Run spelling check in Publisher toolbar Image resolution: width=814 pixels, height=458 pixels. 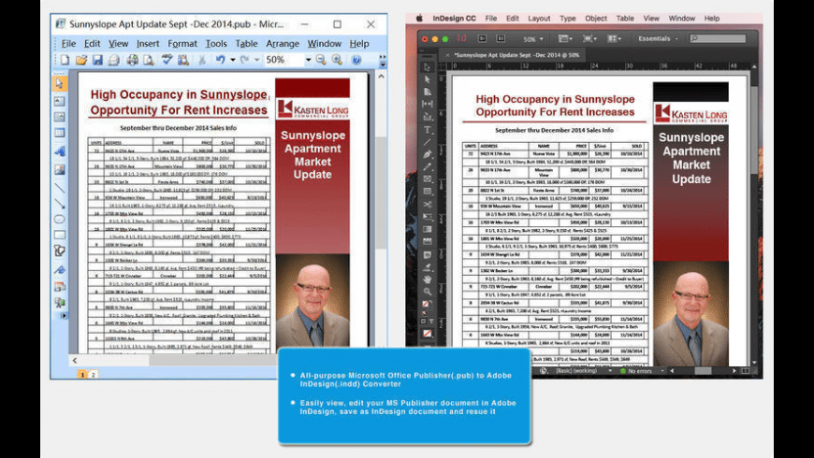coord(167,60)
